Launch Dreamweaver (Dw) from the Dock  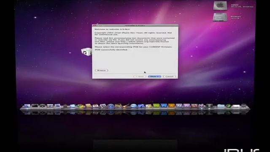click(x=156, y=106)
